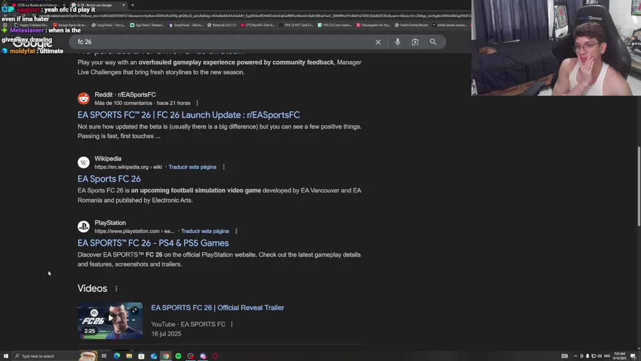This screenshot has width=641, height=361.
Task: Click the Reddit r/EASportsFC source text
Action: pyautogui.click(x=125, y=95)
